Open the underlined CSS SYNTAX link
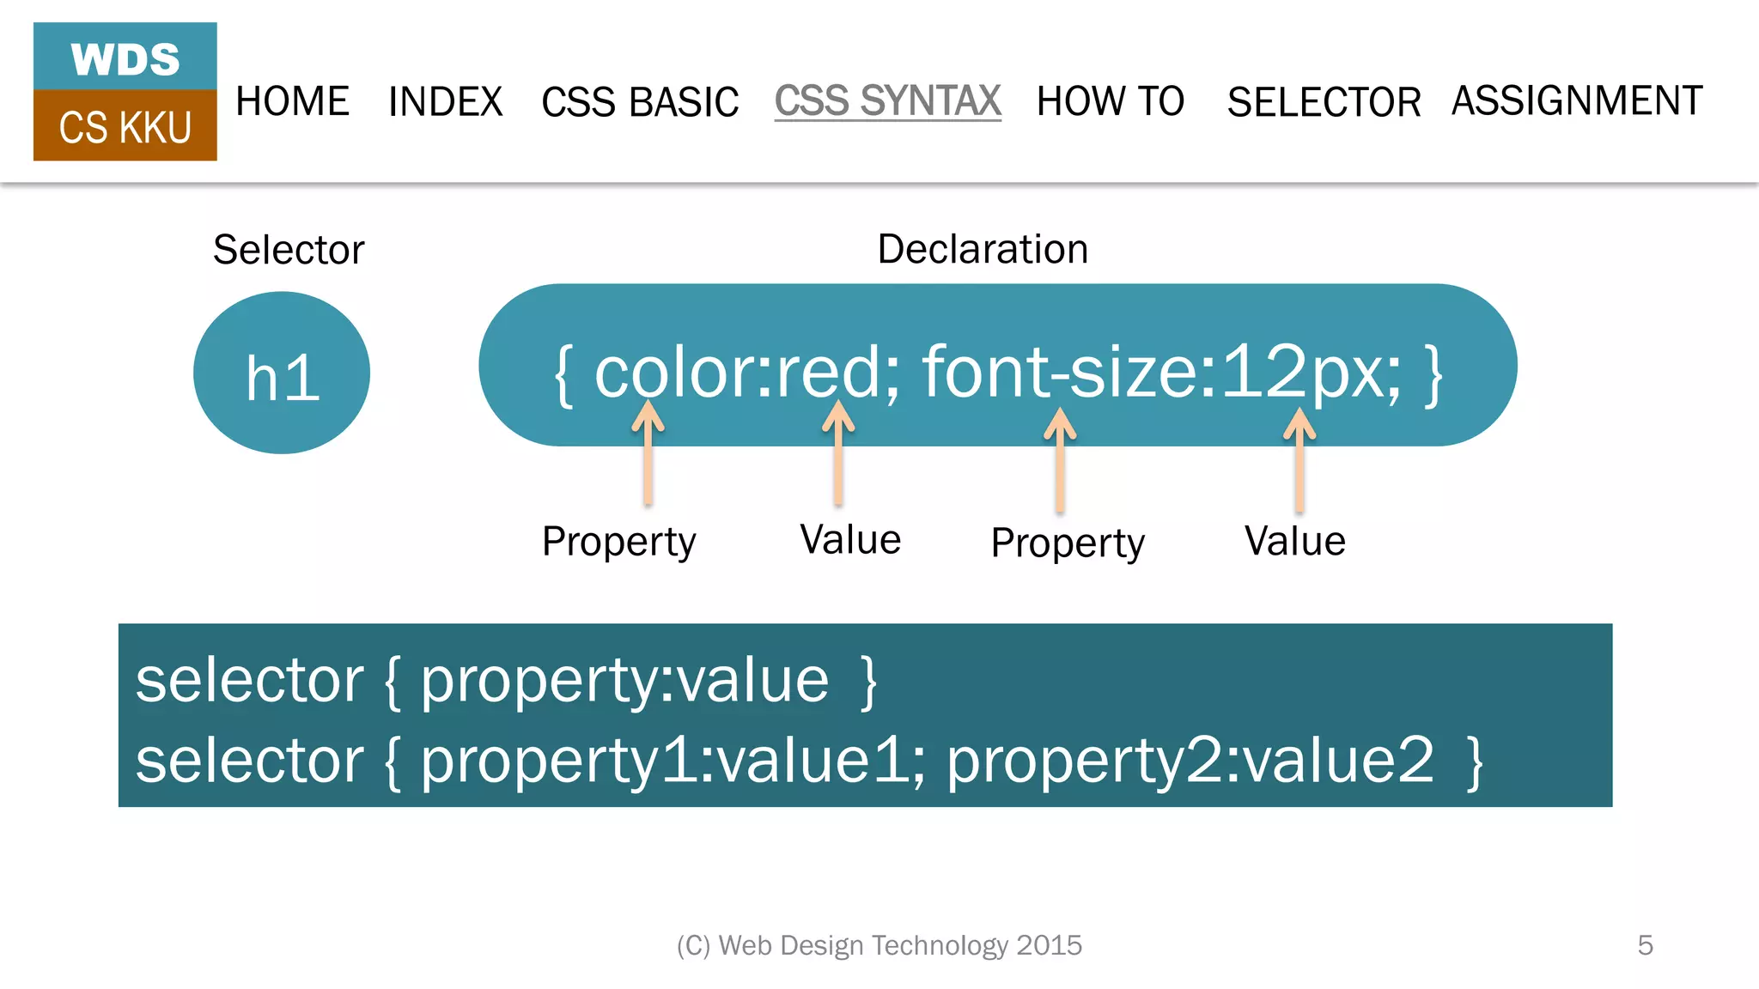The height and width of the screenshot is (989, 1759). pos(888,101)
